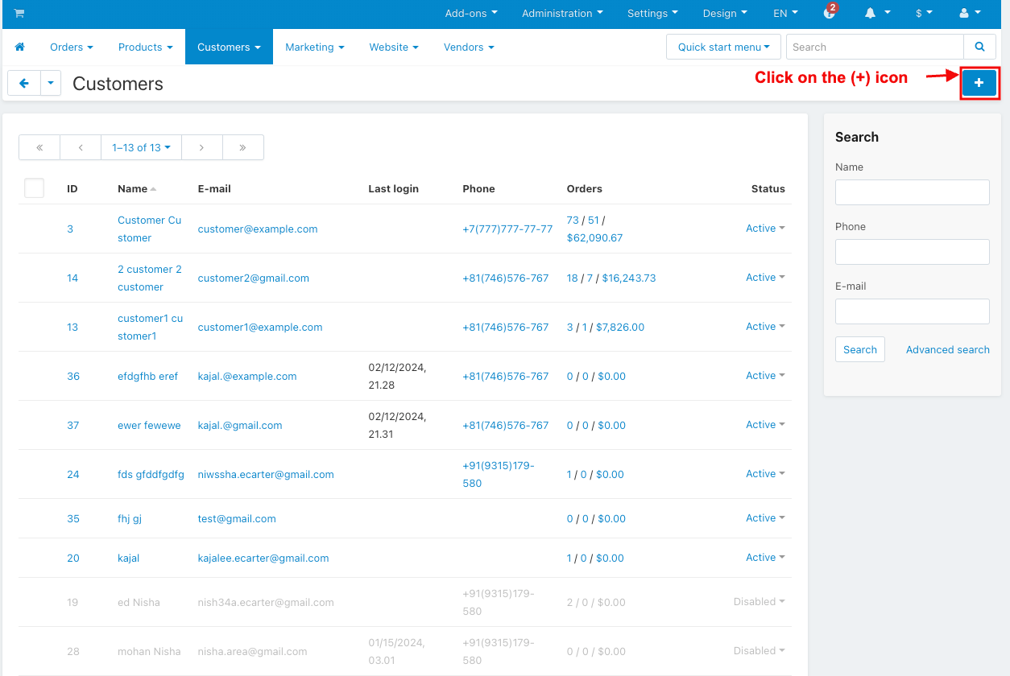Open the 1–13 of 13 pagination dropdown
The width and height of the screenshot is (1010, 676).
click(x=141, y=147)
